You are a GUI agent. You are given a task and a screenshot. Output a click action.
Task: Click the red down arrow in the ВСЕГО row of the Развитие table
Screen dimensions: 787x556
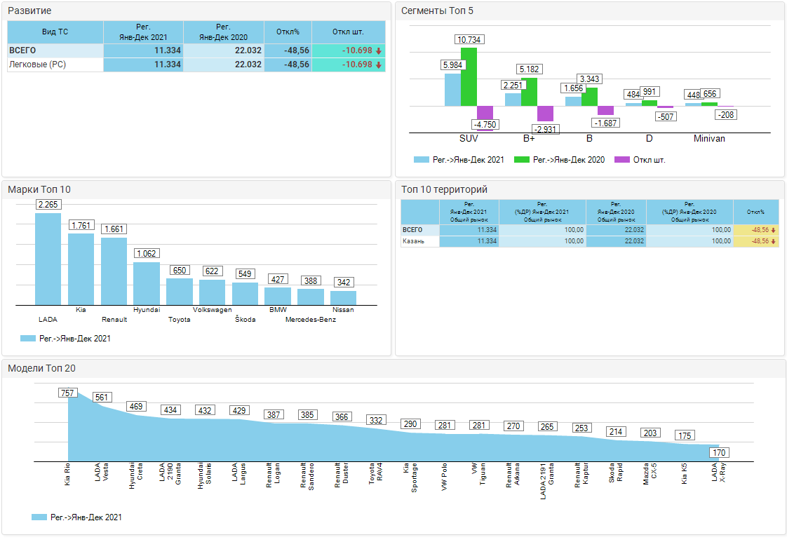click(379, 51)
